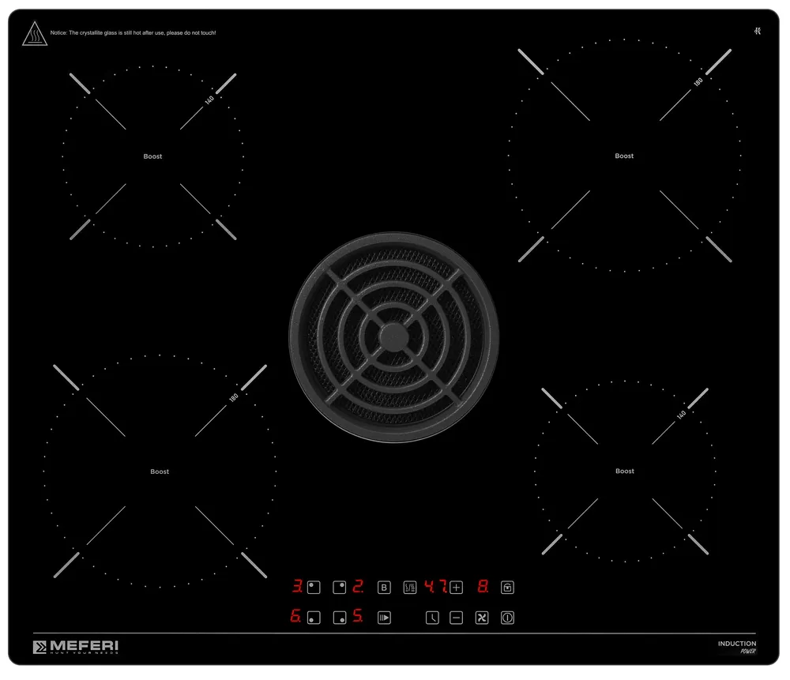
Task: Click the Induction Power label
Action: pos(736,647)
